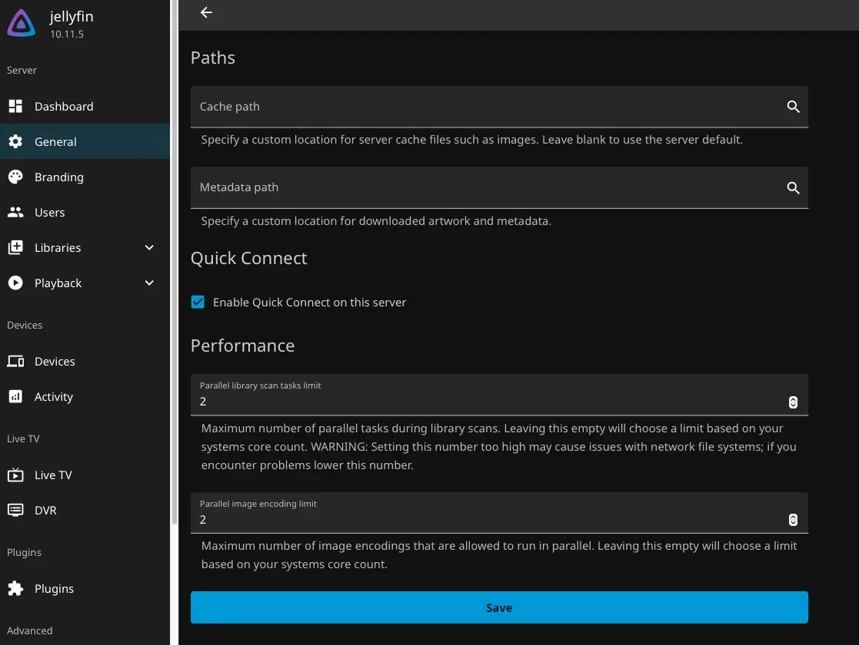Image resolution: width=859 pixels, height=645 pixels.
Task: Open Dashboard via its grid icon
Action: 15,107
